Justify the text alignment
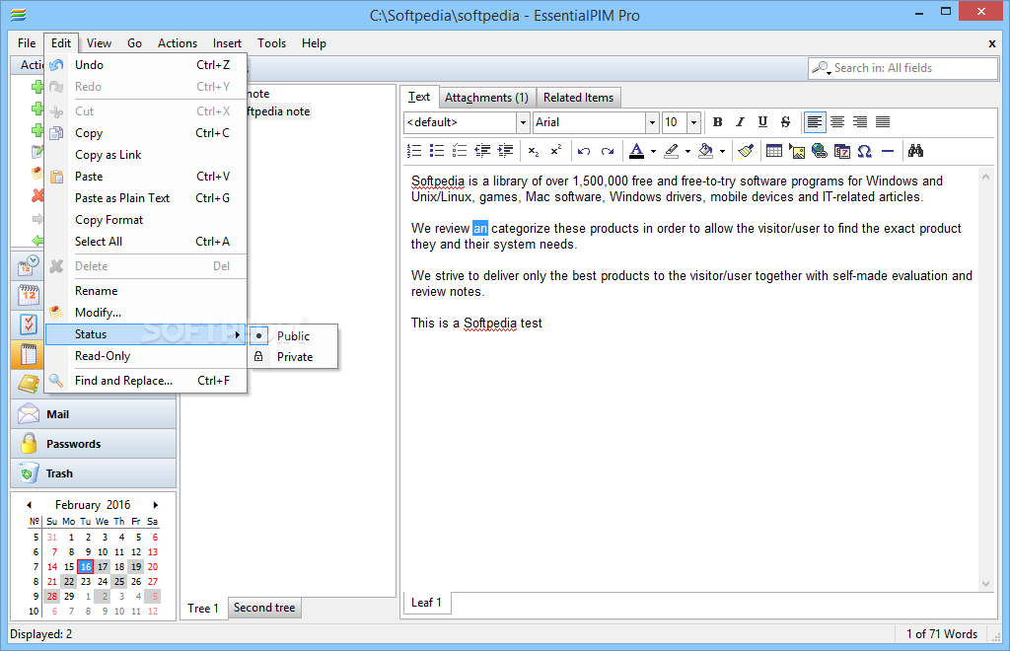The width and height of the screenshot is (1010, 651). click(883, 121)
